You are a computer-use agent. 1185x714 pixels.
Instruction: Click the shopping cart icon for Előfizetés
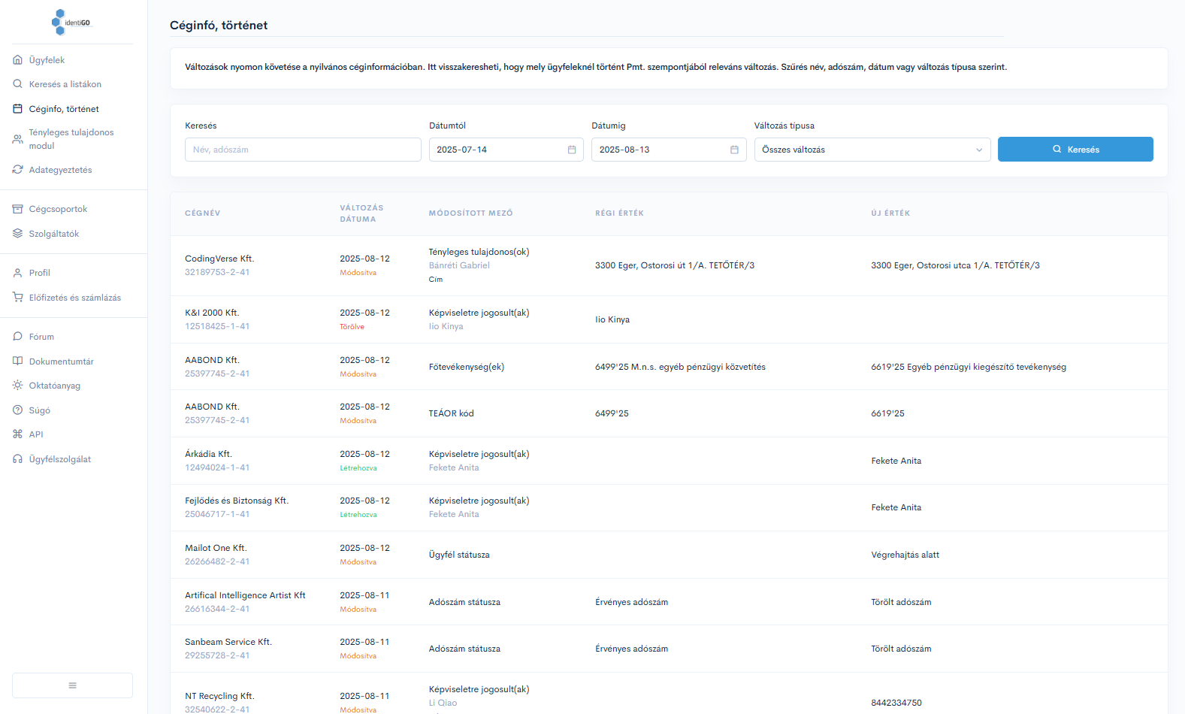[x=18, y=298]
